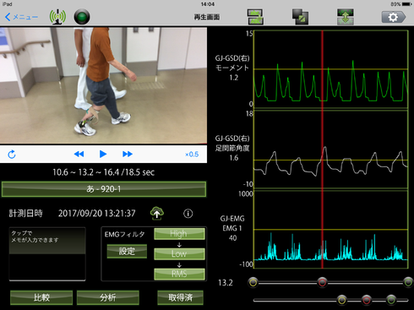
Task: Toggle the Low EMG filter
Action: point(179,253)
